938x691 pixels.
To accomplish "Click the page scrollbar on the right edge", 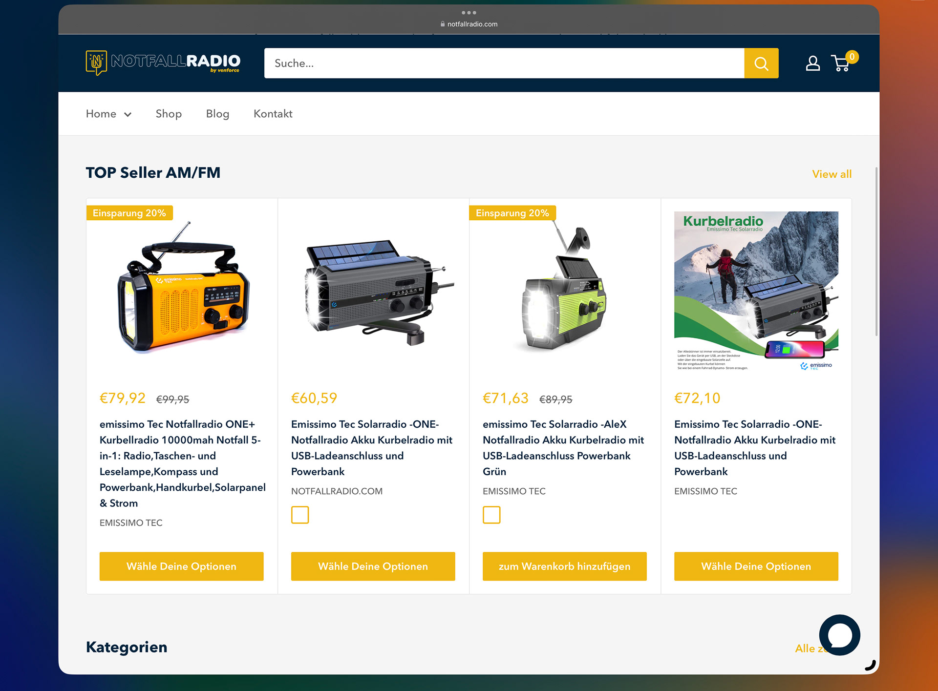I will click(876, 251).
